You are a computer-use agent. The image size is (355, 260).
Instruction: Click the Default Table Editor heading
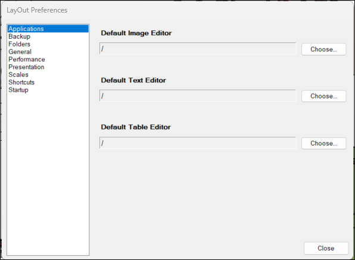[136, 127]
